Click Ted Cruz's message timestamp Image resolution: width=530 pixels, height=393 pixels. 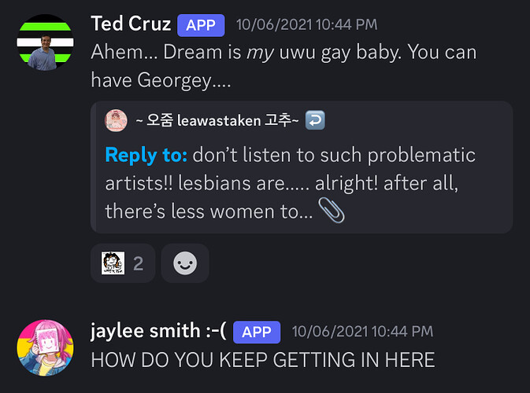306,25
